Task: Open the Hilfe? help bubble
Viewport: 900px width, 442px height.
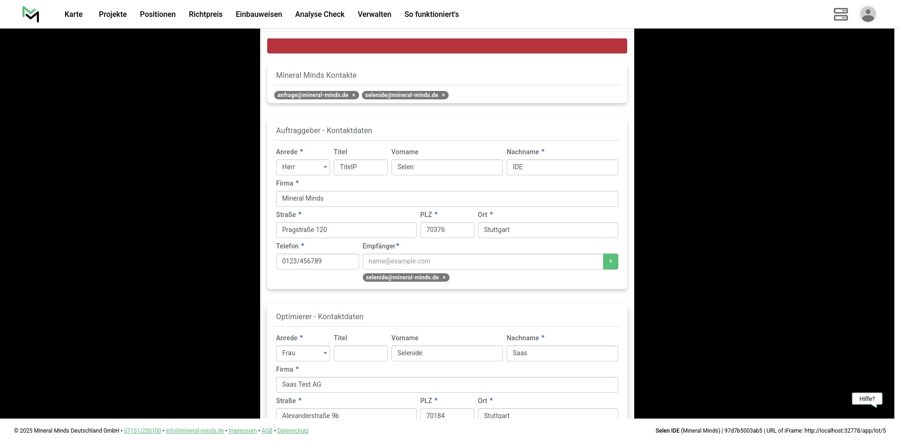Action: coord(867,399)
